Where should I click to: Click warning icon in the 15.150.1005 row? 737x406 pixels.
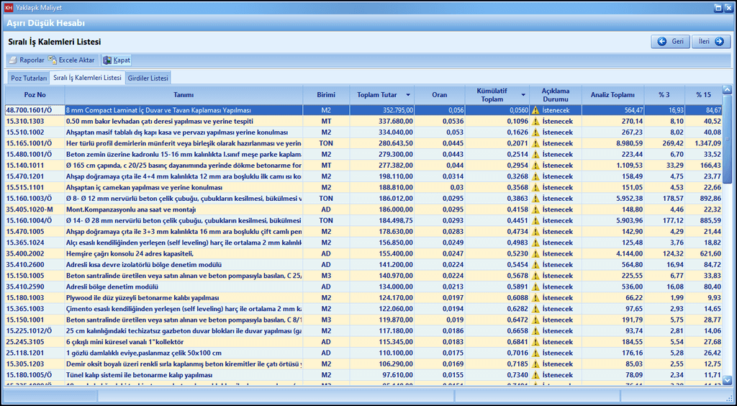click(x=535, y=276)
